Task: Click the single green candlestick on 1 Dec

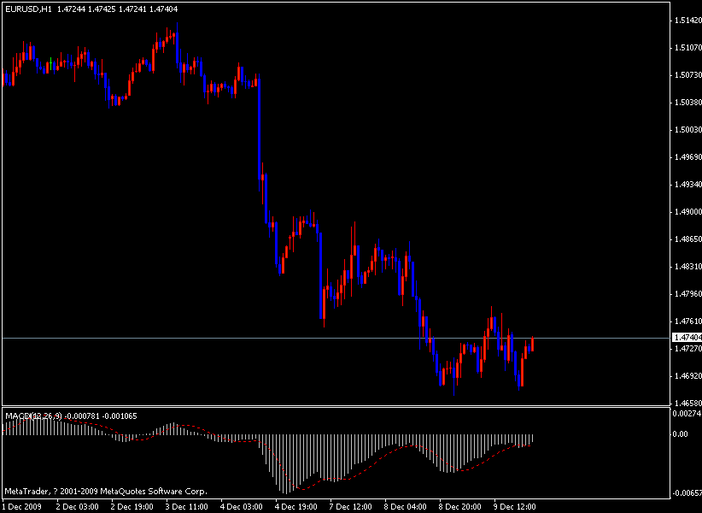Action: pos(50,63)
